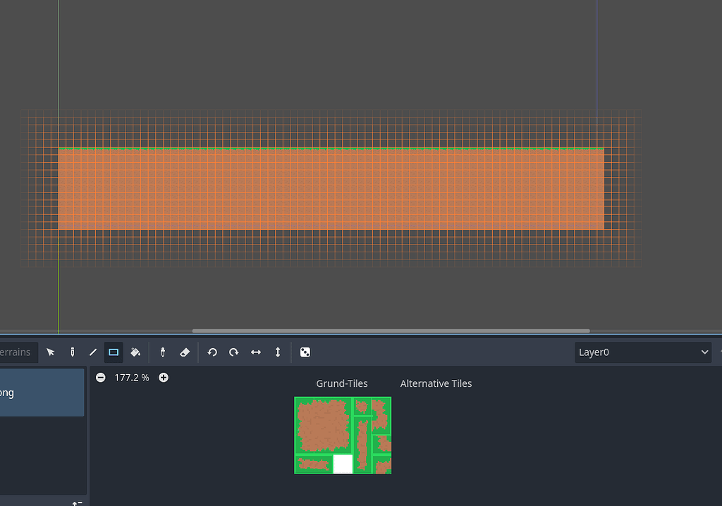Image resolution: width=722 pixels, height=506 pixels.
Task: Select the Bucket fill tool
Action: click(135, 352)
